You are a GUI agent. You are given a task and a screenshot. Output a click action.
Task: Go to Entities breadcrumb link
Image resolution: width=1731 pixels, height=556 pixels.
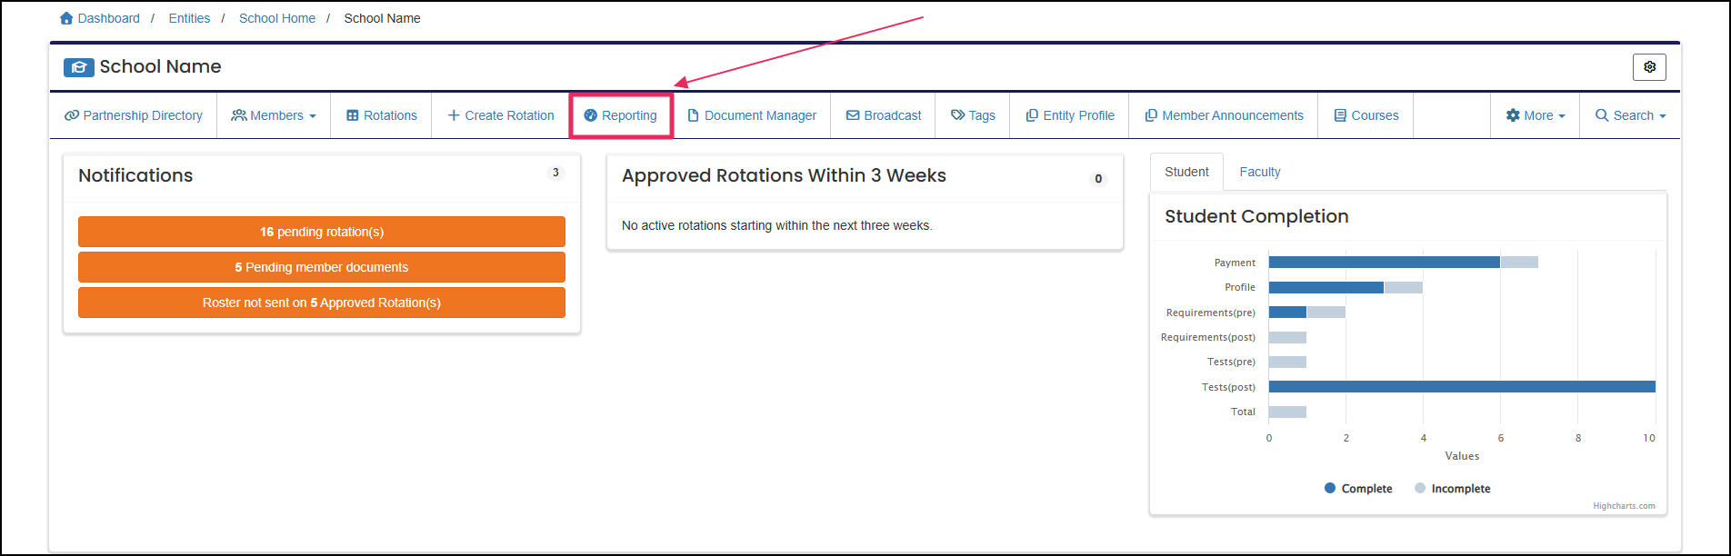click(x=189, y=18)
